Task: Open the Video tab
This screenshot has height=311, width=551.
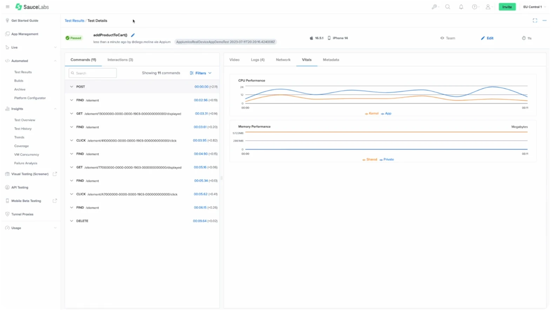Action: [234, 60]
